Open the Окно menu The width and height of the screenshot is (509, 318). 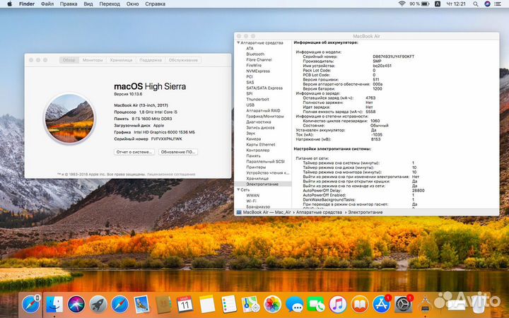point(132,4)
